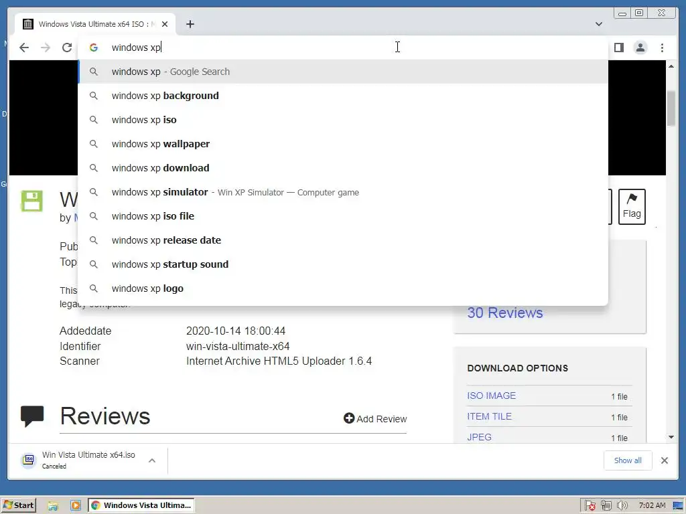Click the vertical scrollbar thumb
The width and height of the screenshot is (686, 514).
671,109
